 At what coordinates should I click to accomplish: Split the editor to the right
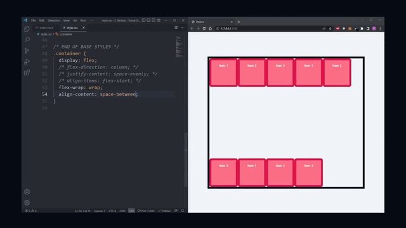click(176, 27)
